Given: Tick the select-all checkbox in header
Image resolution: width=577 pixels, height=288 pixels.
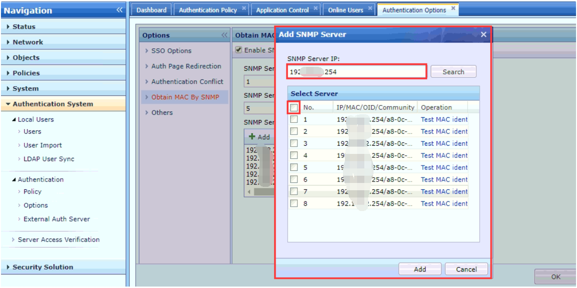Looking at the screenshot, I should 294,107.
